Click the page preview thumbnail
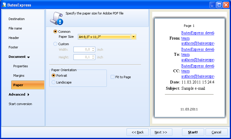 190,68
